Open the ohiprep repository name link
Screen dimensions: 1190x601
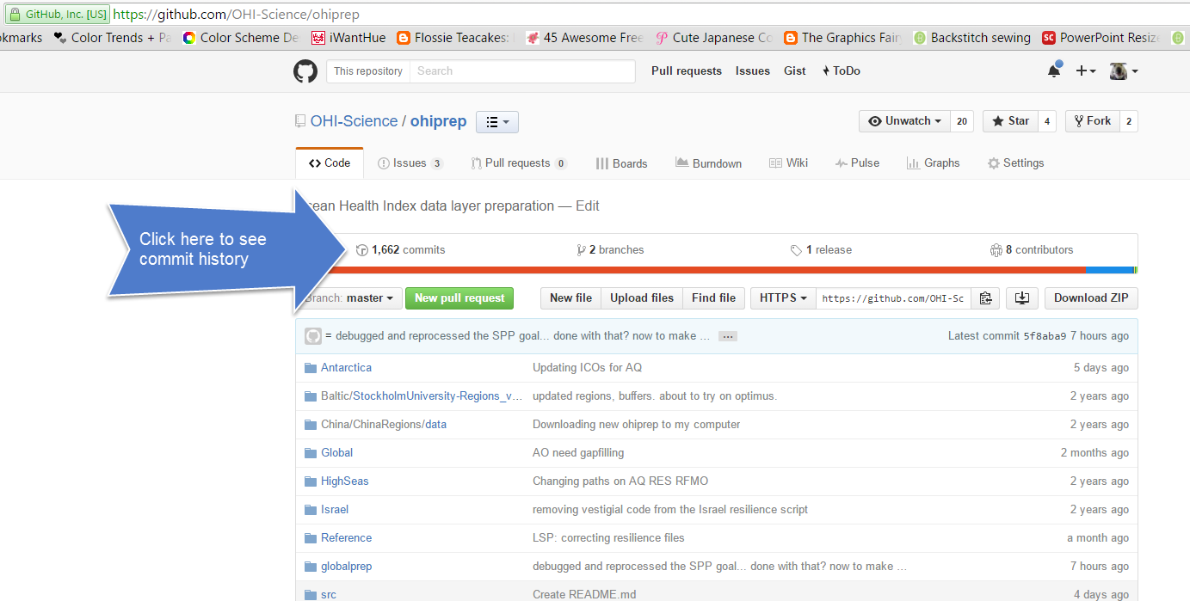pyautogui.click(x=438, y=121)
